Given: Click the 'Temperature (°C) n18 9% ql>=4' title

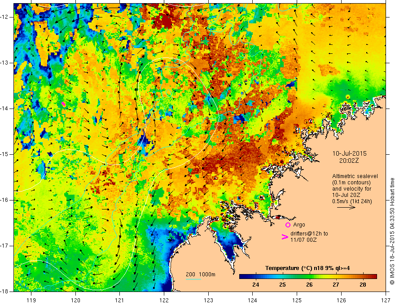Looking at the screenshot, I should (x=307, y=268).
